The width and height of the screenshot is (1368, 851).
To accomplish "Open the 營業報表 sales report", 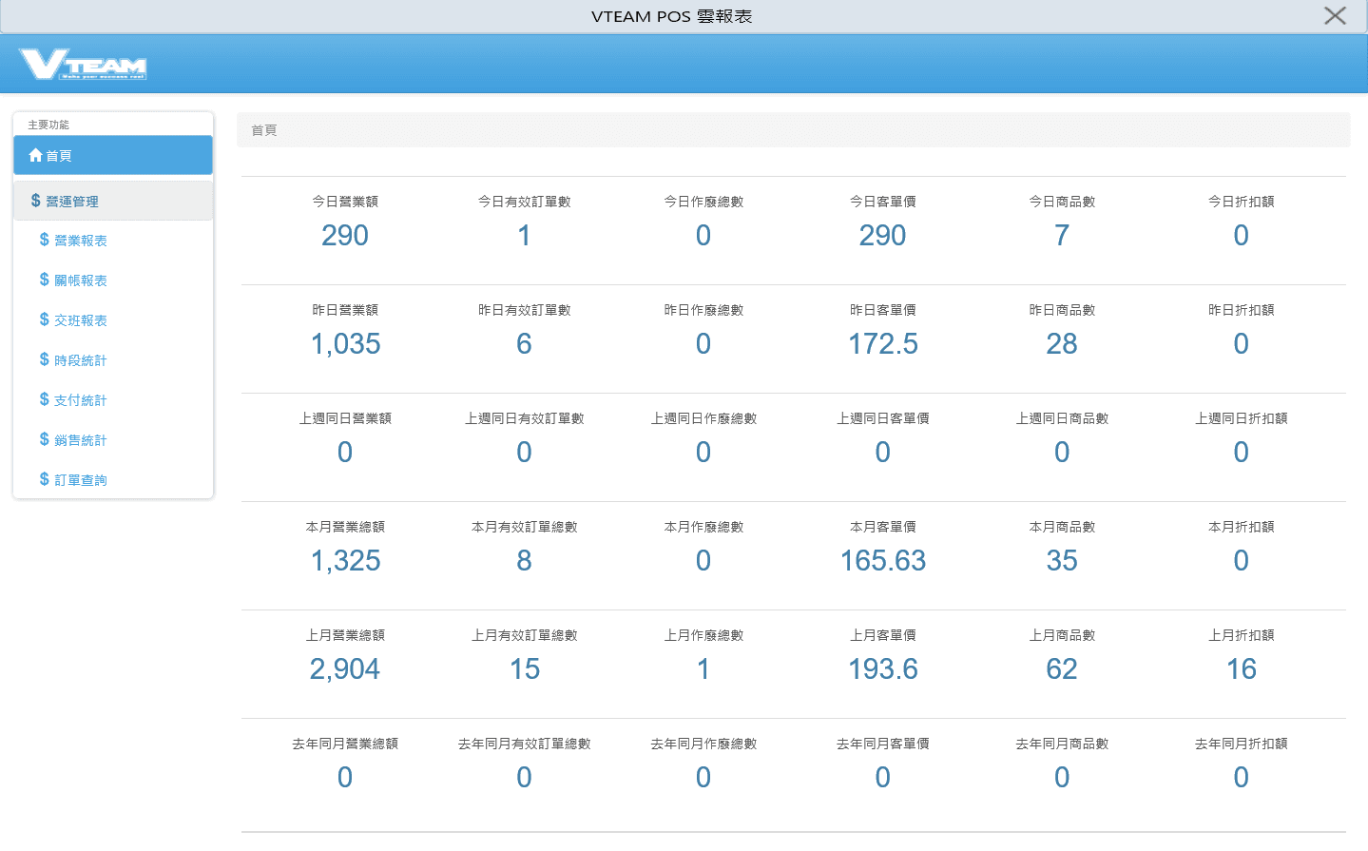I will pos(80,241).
